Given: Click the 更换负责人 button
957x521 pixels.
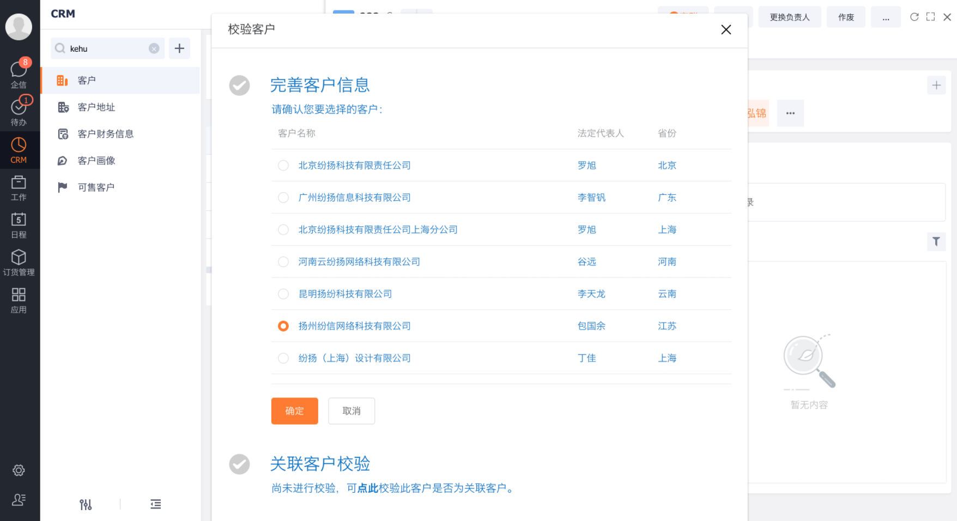Looking at the screenshot, I should click(x=790, y=17).
